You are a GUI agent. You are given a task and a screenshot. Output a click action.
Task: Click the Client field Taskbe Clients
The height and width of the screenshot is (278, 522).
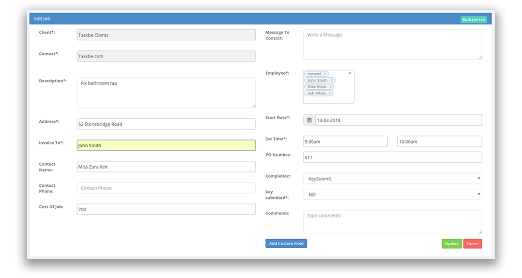coord(166,35)
